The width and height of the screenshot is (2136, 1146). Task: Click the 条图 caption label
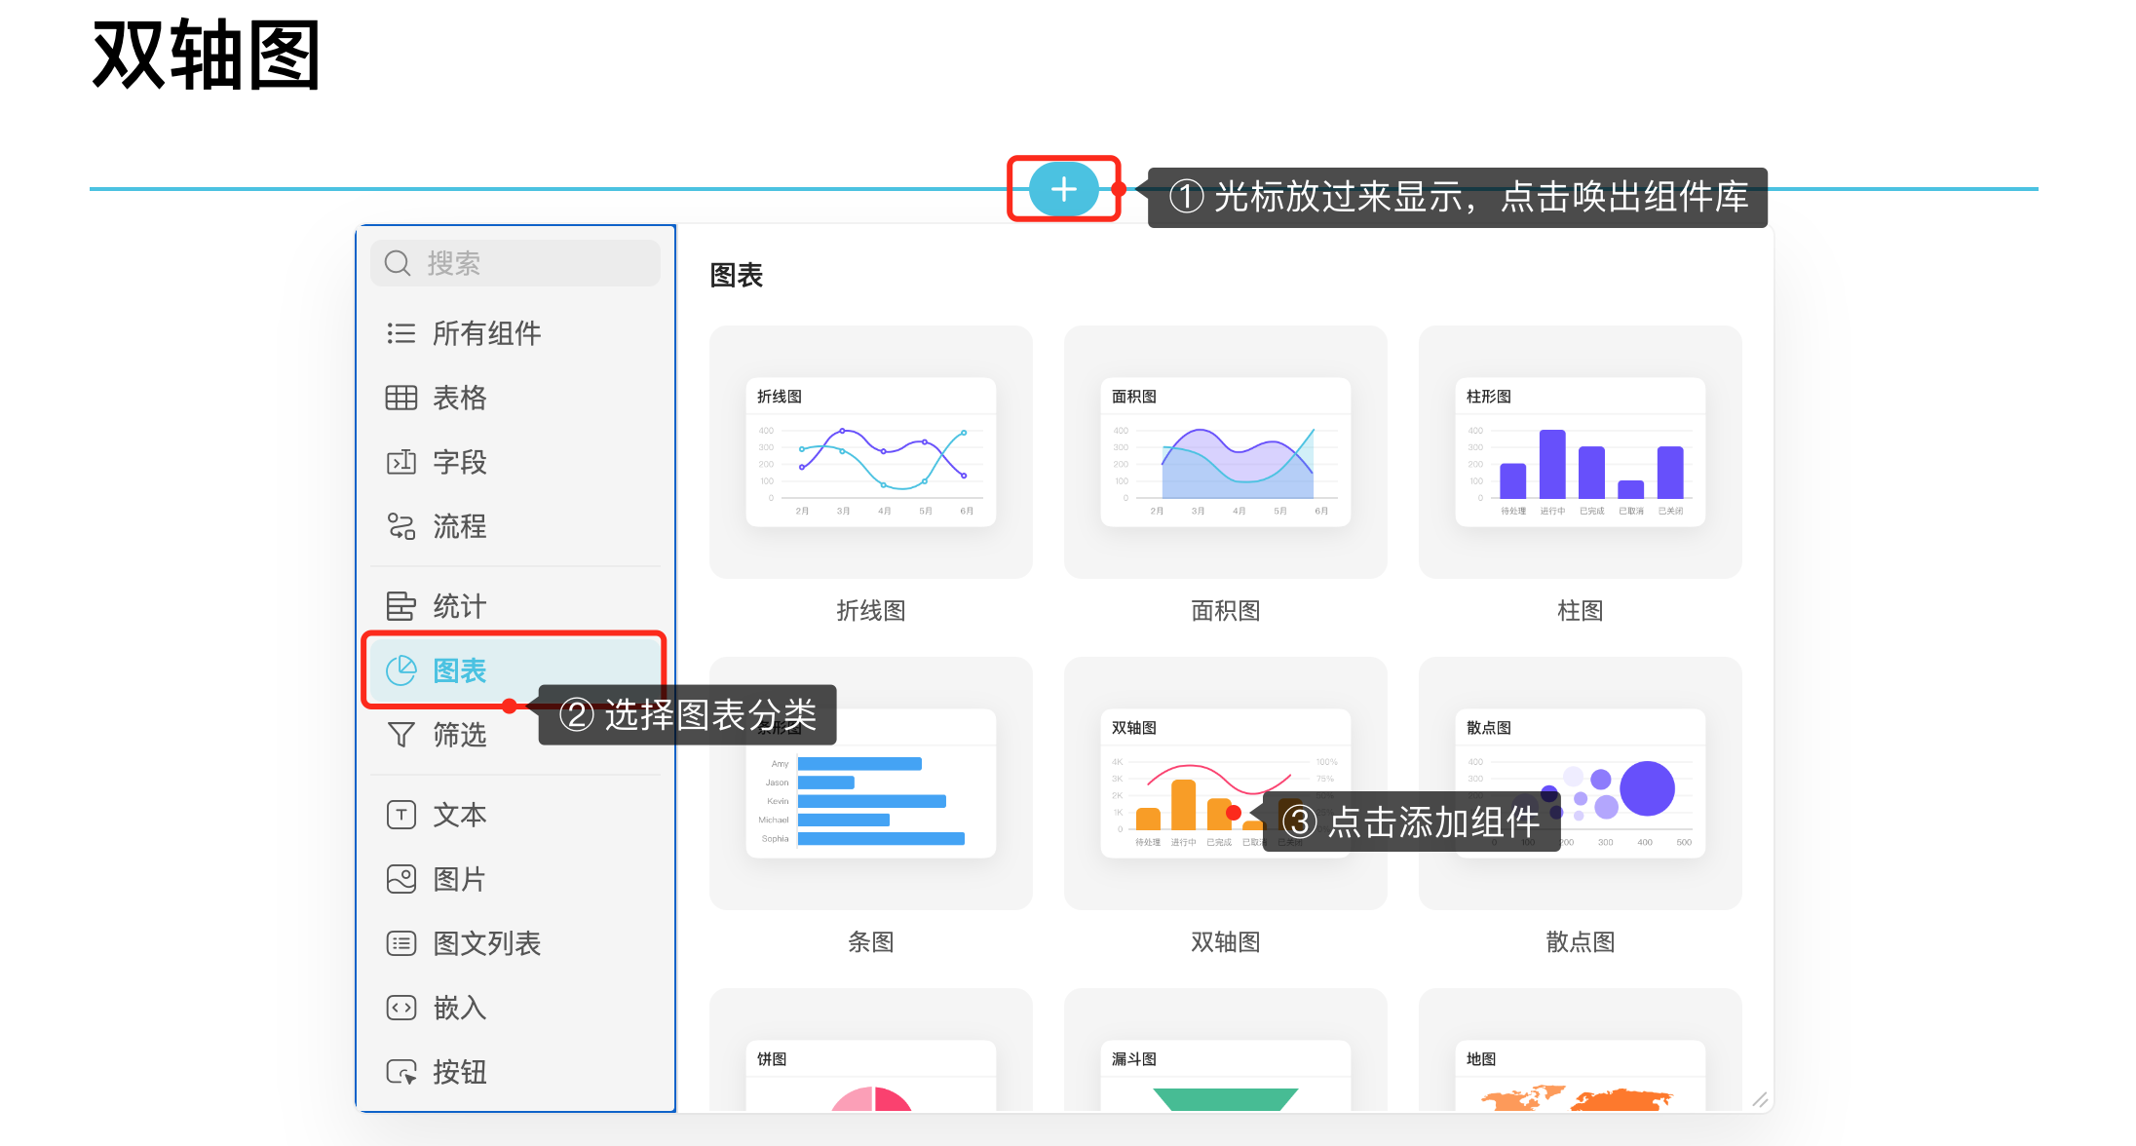[871, 942]
